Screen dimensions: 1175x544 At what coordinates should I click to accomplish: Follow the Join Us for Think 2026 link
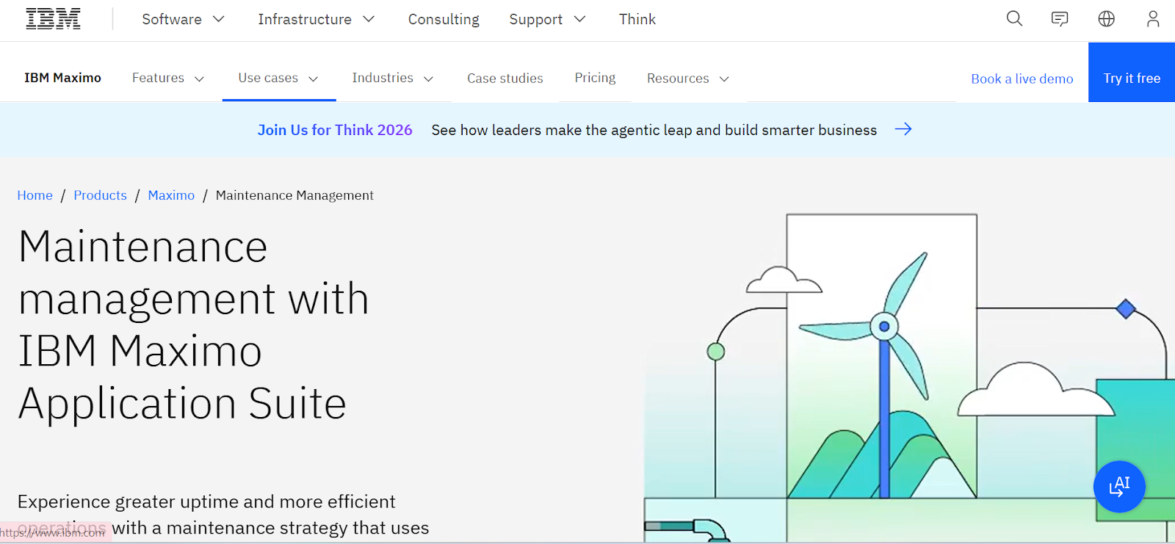tap(335, 130)
